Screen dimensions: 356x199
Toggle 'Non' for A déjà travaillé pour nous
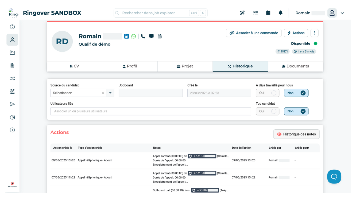coord(296,93)
